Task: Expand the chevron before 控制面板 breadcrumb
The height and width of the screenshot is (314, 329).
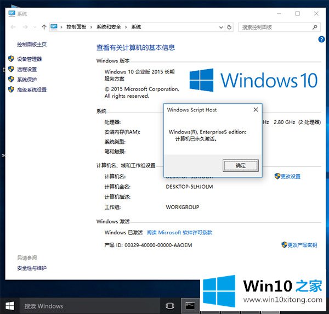Action: (x=61, y=27)
